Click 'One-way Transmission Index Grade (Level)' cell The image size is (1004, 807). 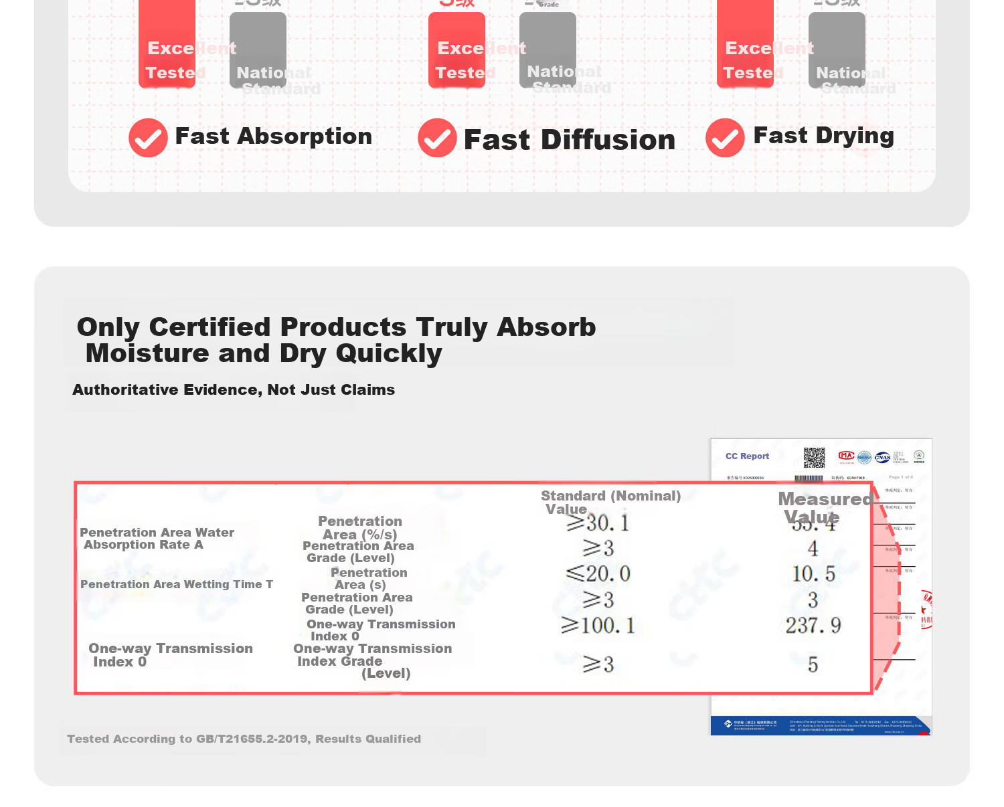373,661
